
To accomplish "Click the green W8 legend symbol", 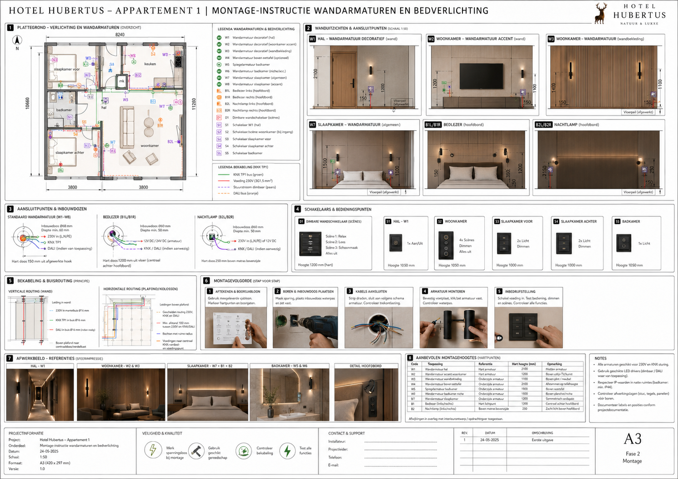I will click(219, 84).
